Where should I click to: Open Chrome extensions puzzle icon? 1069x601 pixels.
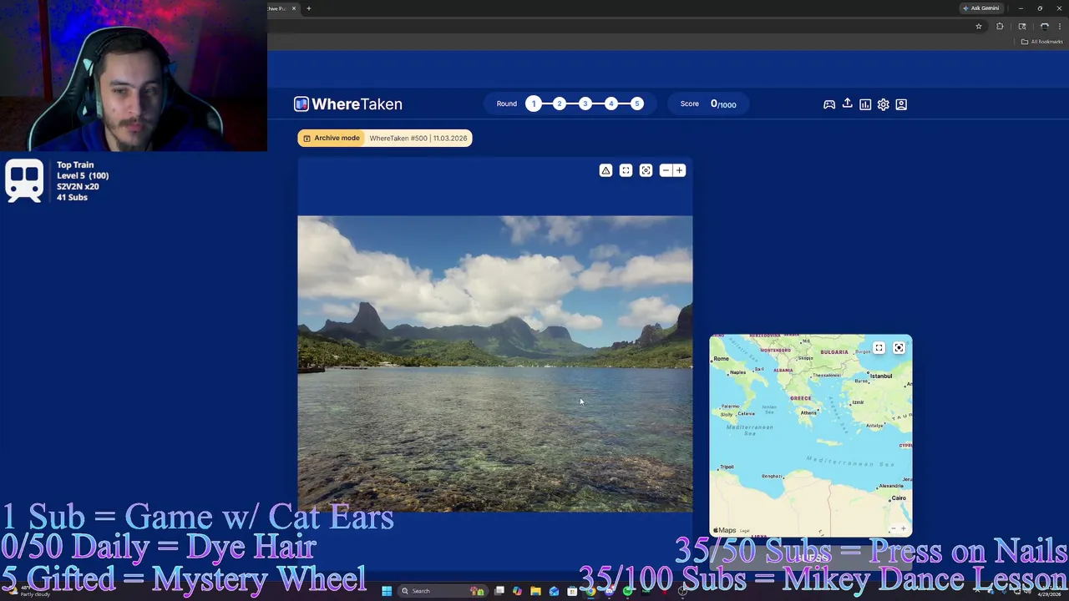click(x=1000, y=26)
